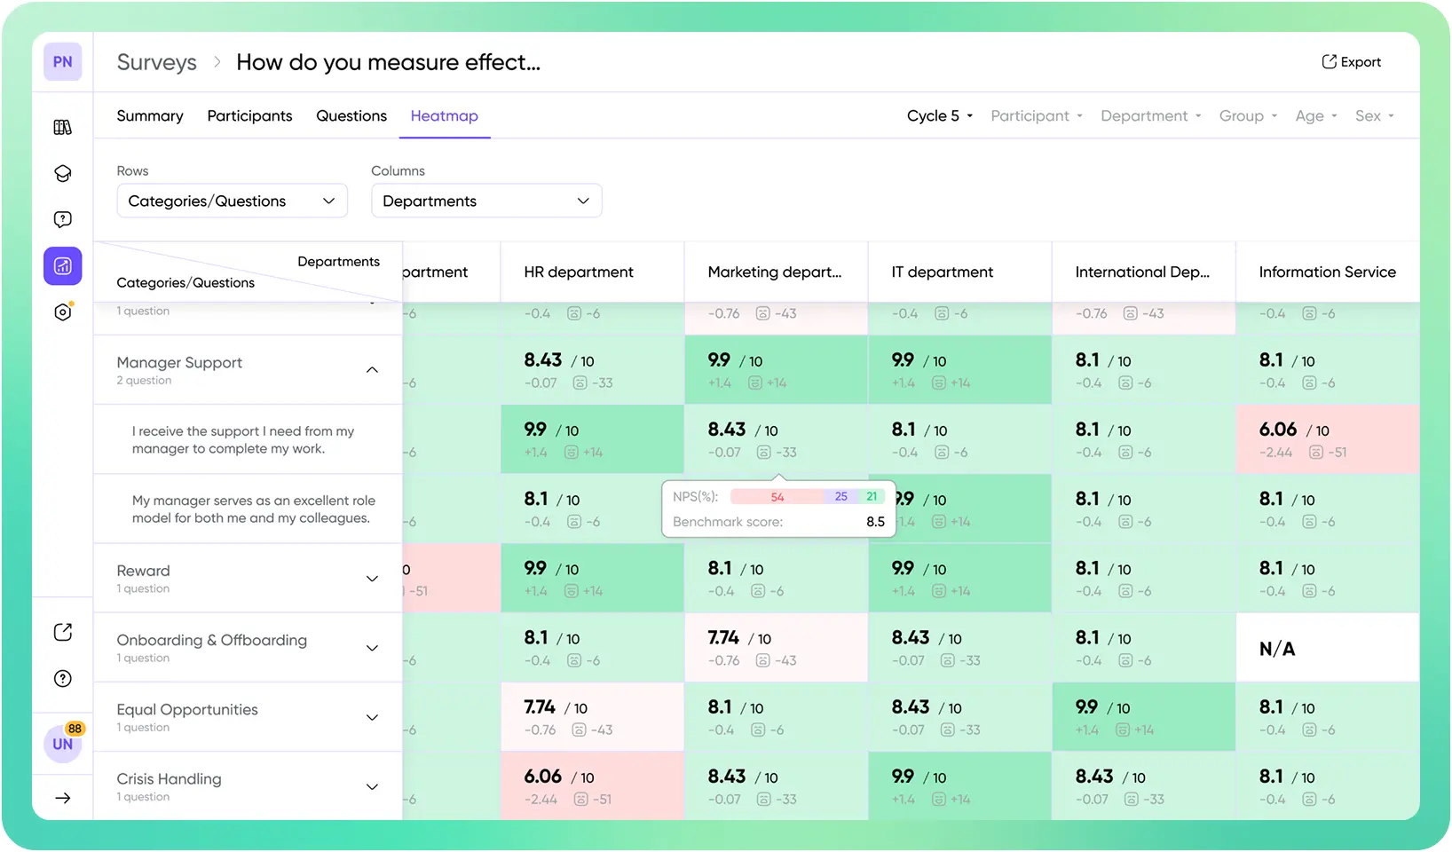Click the graduation cap courses icon
Viewport: 1452px width, 852px height.
pos(62,174)
